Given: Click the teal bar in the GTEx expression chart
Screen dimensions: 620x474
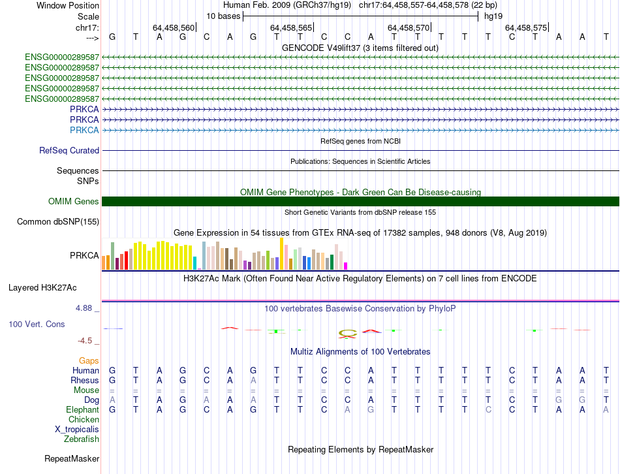Looking at the screenshot, I should pyautogui.click(x=195, y=263).
